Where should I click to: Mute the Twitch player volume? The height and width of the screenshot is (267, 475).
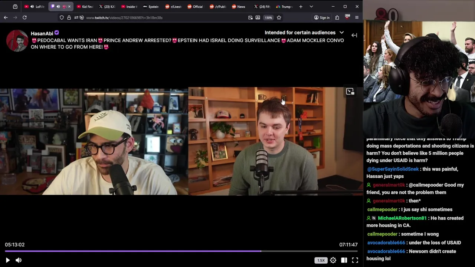[x=19, y=260]
